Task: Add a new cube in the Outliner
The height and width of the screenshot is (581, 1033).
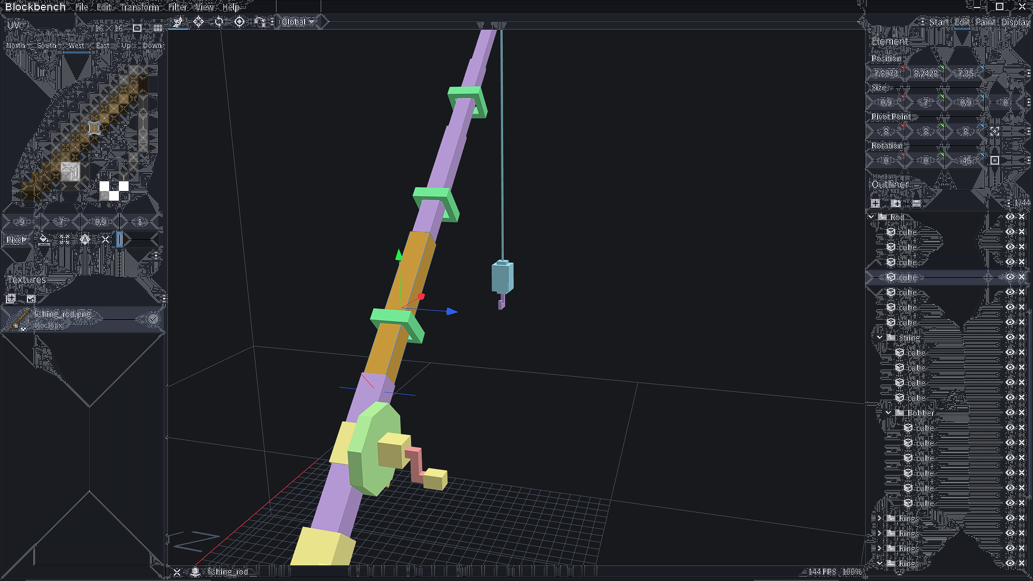Action: click(x=875, y=204)
